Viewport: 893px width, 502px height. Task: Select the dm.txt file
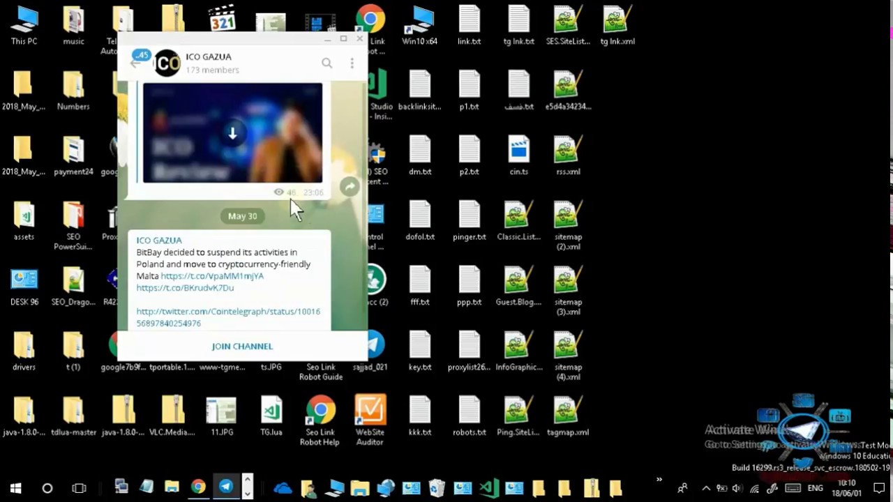point(420,156)
